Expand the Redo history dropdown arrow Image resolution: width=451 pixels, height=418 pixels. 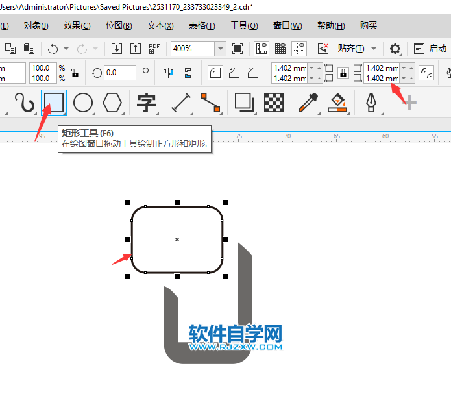coord(95,49)
